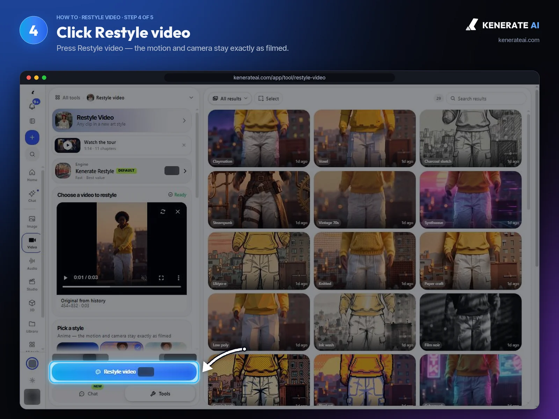
Task: Open the Ukiyo-e result
Action: 259,261
